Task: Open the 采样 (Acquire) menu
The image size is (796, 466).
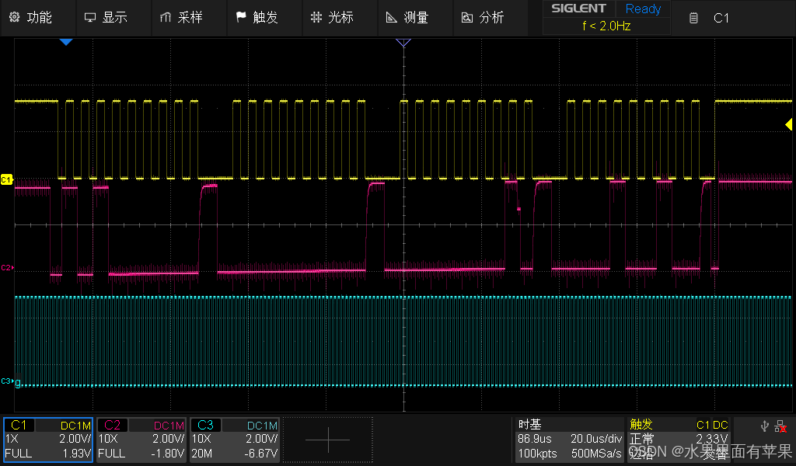Action: coord(188,18)
